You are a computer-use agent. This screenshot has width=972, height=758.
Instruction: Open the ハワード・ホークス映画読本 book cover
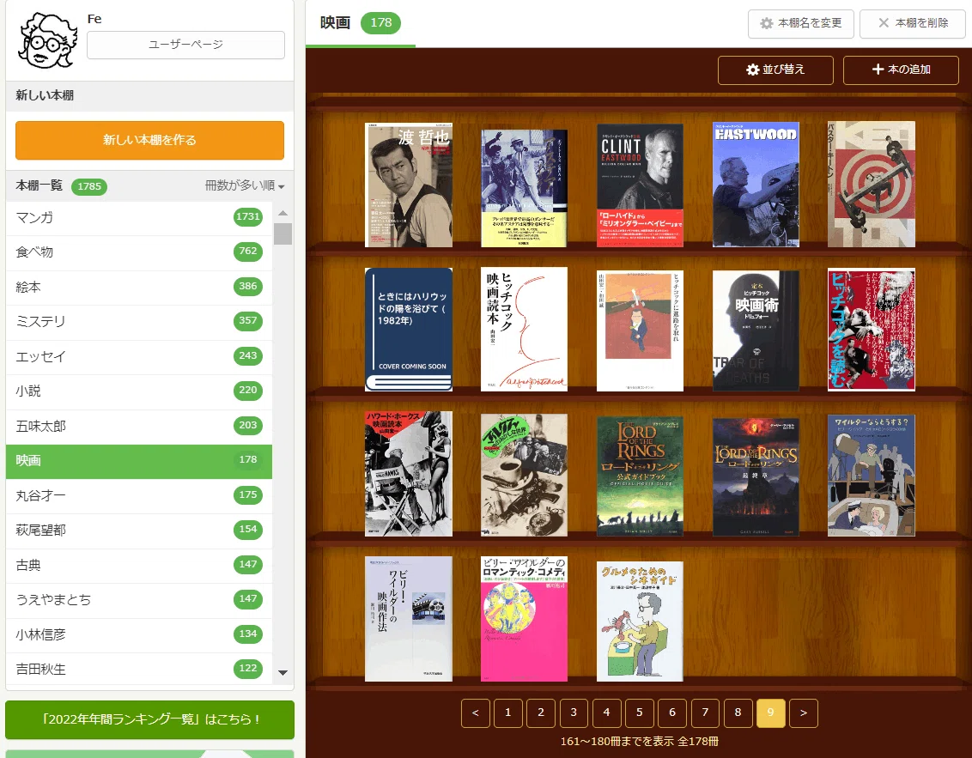(409, 474)
